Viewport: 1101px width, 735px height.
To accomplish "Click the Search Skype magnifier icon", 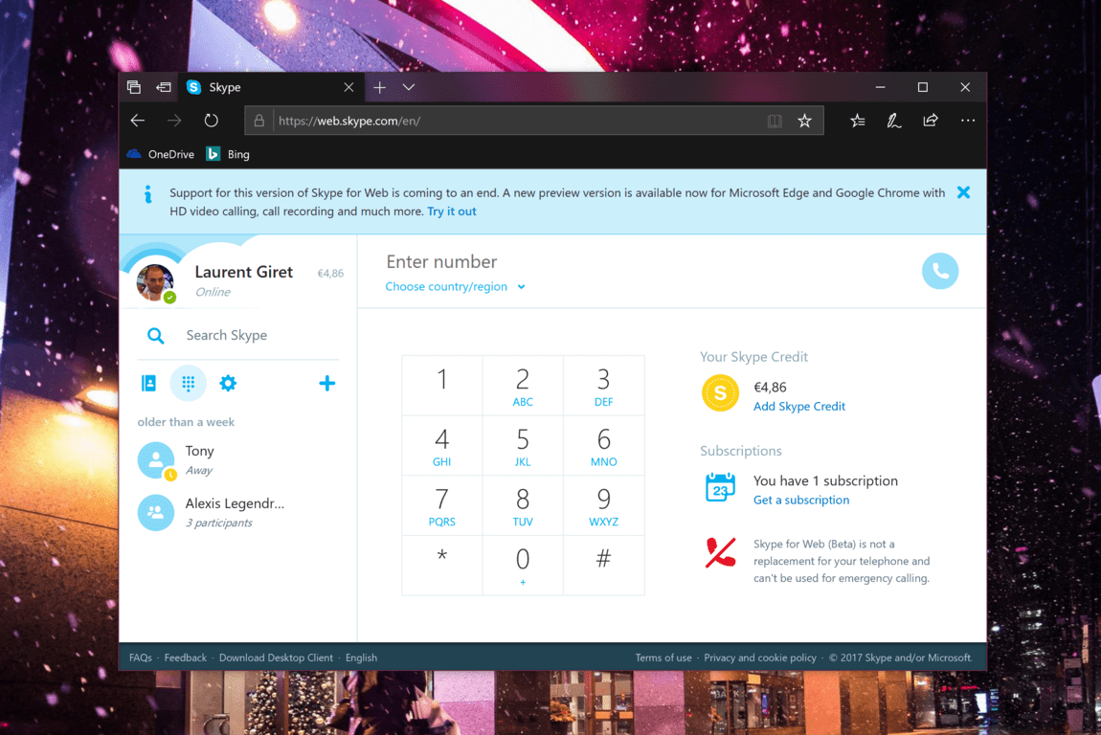I will [x=155, y=335].
